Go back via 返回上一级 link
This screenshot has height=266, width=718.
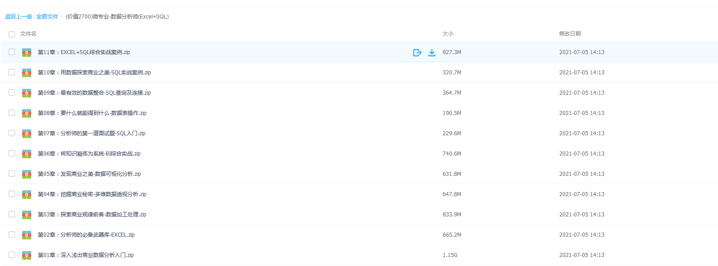point(19,17)
